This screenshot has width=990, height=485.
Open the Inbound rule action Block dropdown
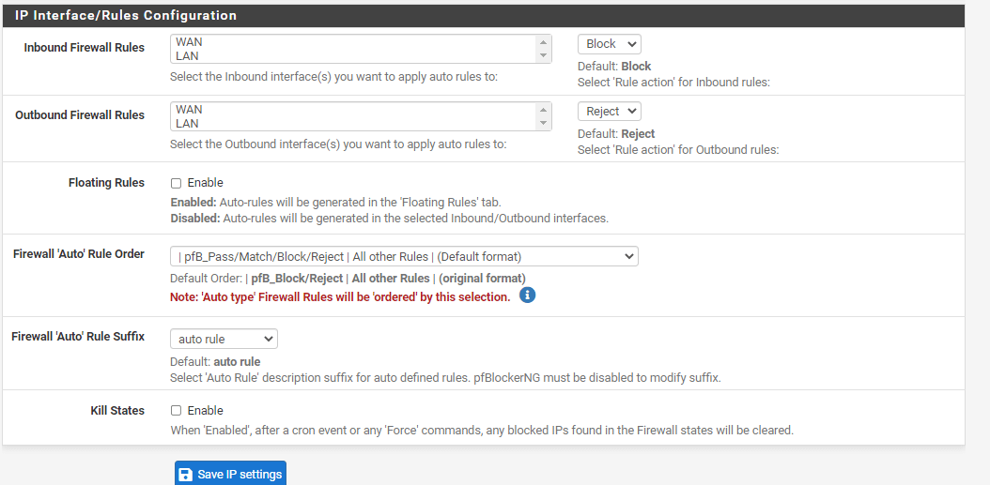point(609,44)
